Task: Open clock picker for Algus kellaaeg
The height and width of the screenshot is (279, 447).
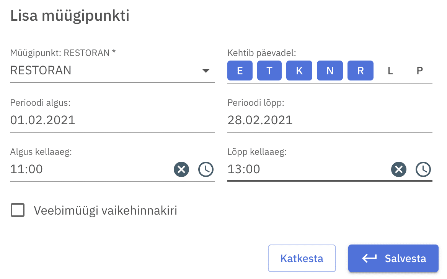Action: coord(206,169)
